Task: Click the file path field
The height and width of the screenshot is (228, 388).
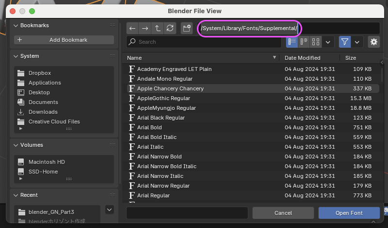Action: tap(288, 28)
